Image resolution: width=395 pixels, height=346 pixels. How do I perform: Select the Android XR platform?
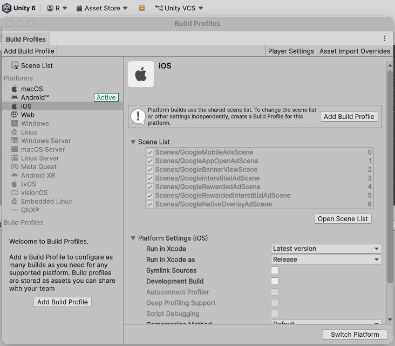(x=62, y=175)
